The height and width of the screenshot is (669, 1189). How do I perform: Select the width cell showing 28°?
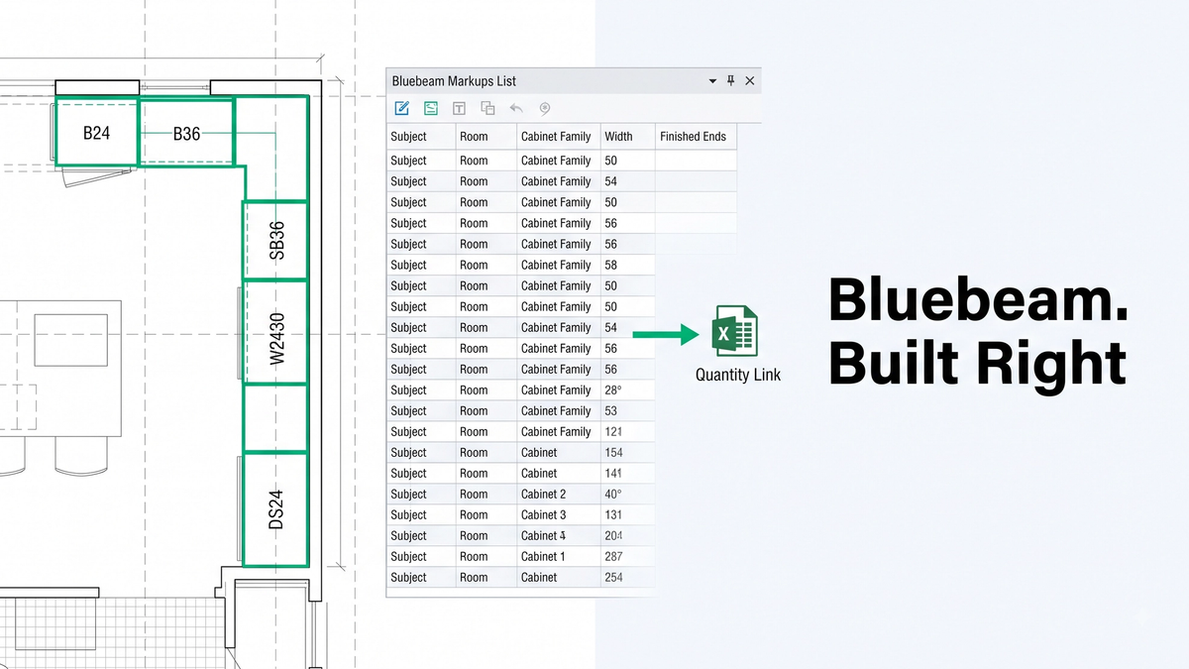point(628,390)
